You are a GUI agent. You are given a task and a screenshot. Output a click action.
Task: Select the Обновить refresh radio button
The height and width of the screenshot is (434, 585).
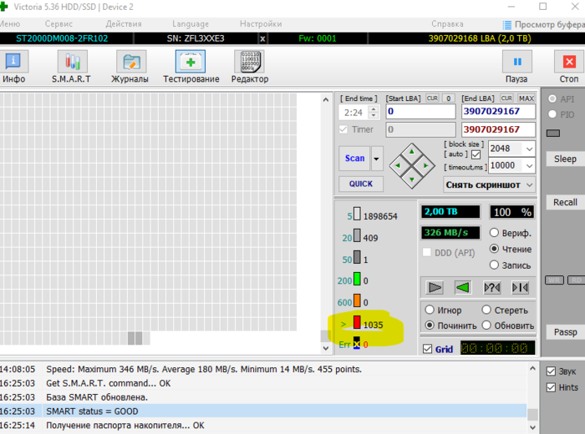point(486,325)
